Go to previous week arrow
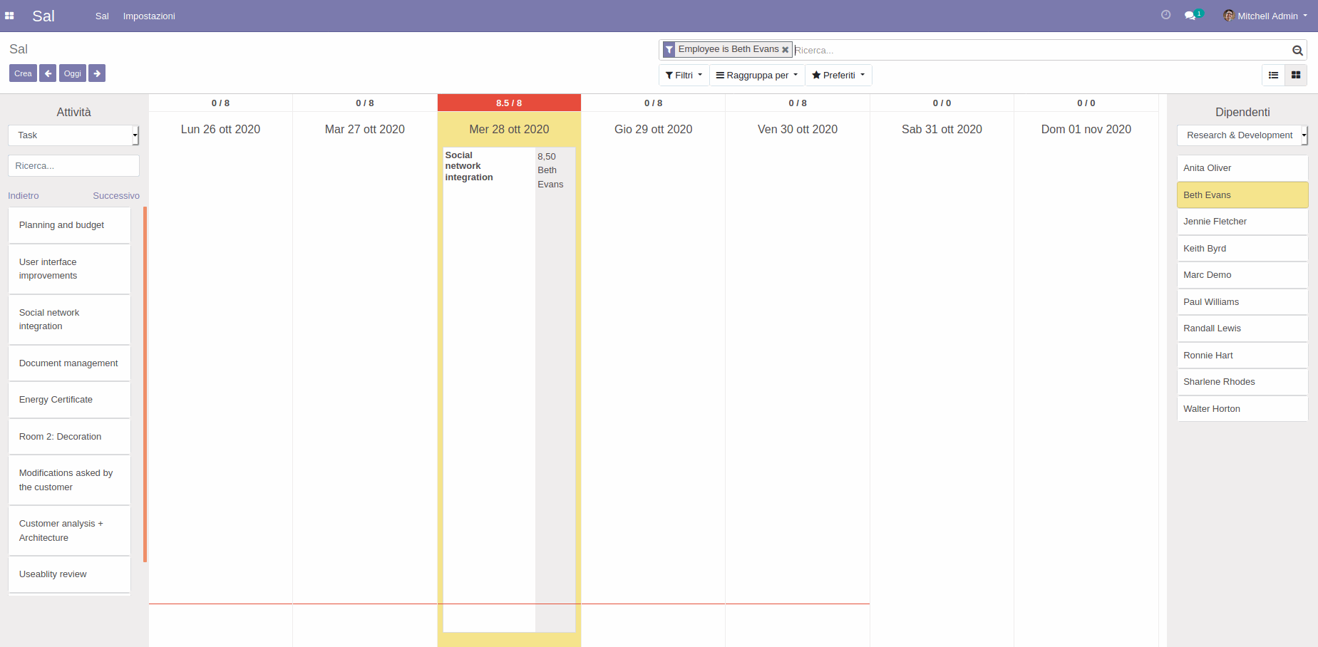 (48, 73)
